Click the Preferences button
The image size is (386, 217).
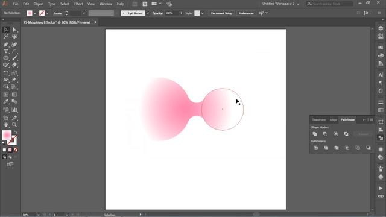[246, 13]
